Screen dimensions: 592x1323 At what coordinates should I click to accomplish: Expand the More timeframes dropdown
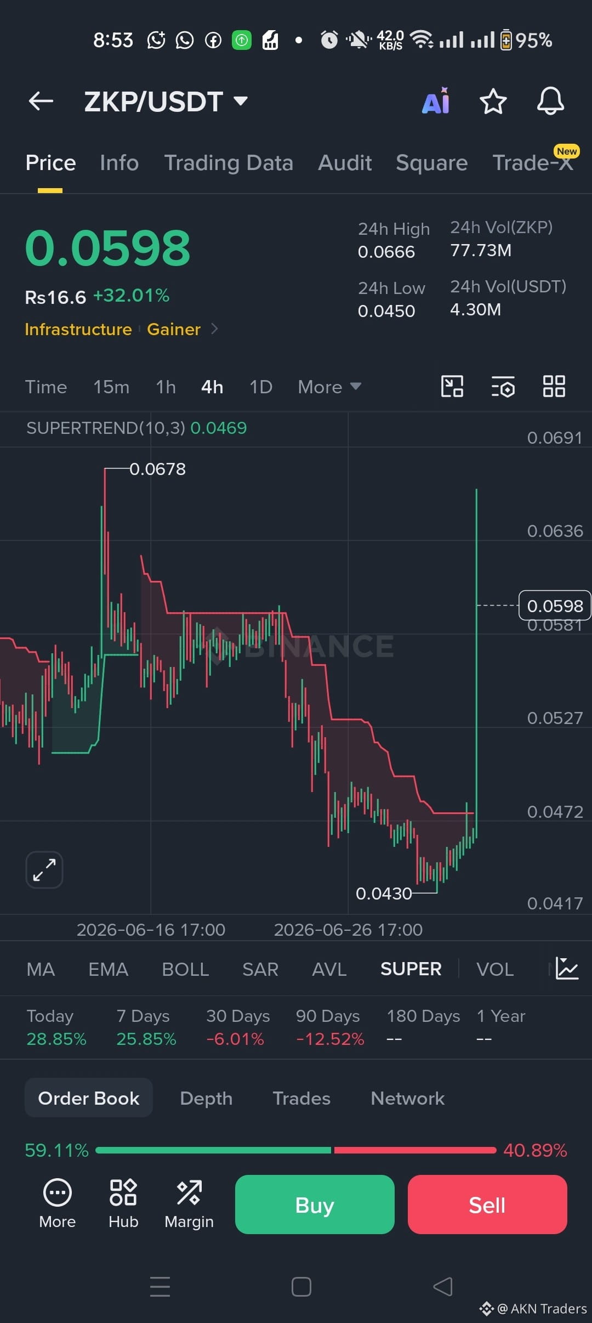[x=329, y=387]
